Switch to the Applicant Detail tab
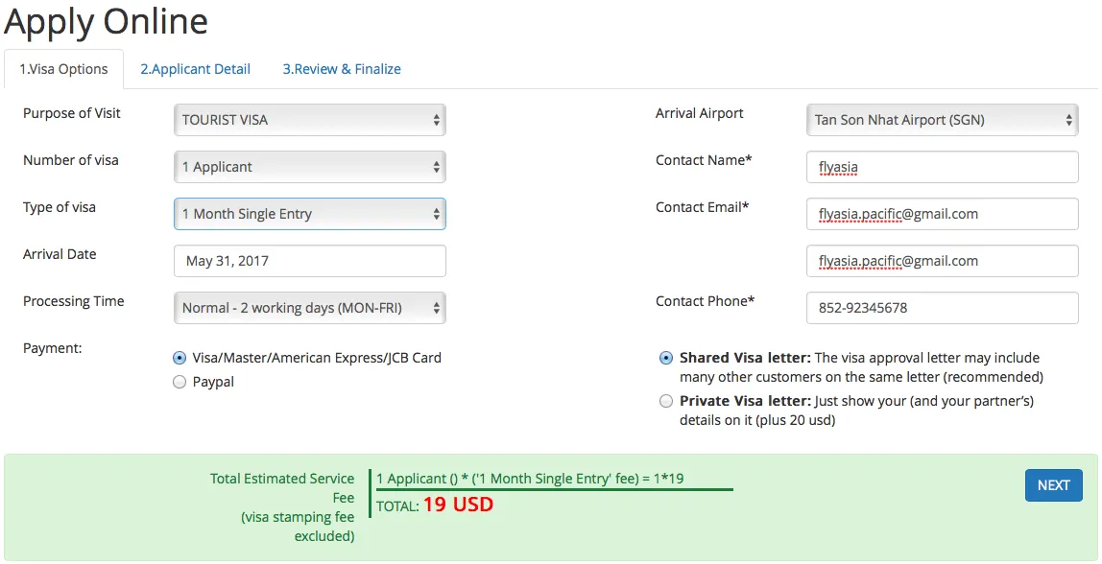1102x564 pixels. pyautogui.click(x=195, y=69)
